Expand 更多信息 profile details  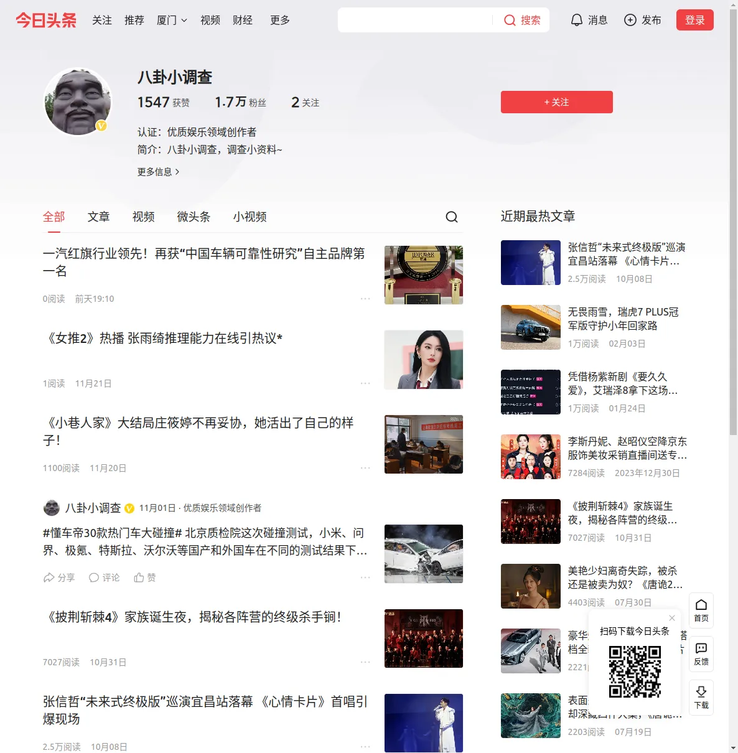click(x=159, y=172)
